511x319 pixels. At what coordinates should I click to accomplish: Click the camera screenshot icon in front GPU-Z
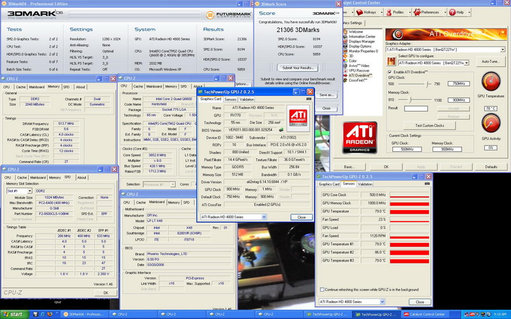(309, 99)
